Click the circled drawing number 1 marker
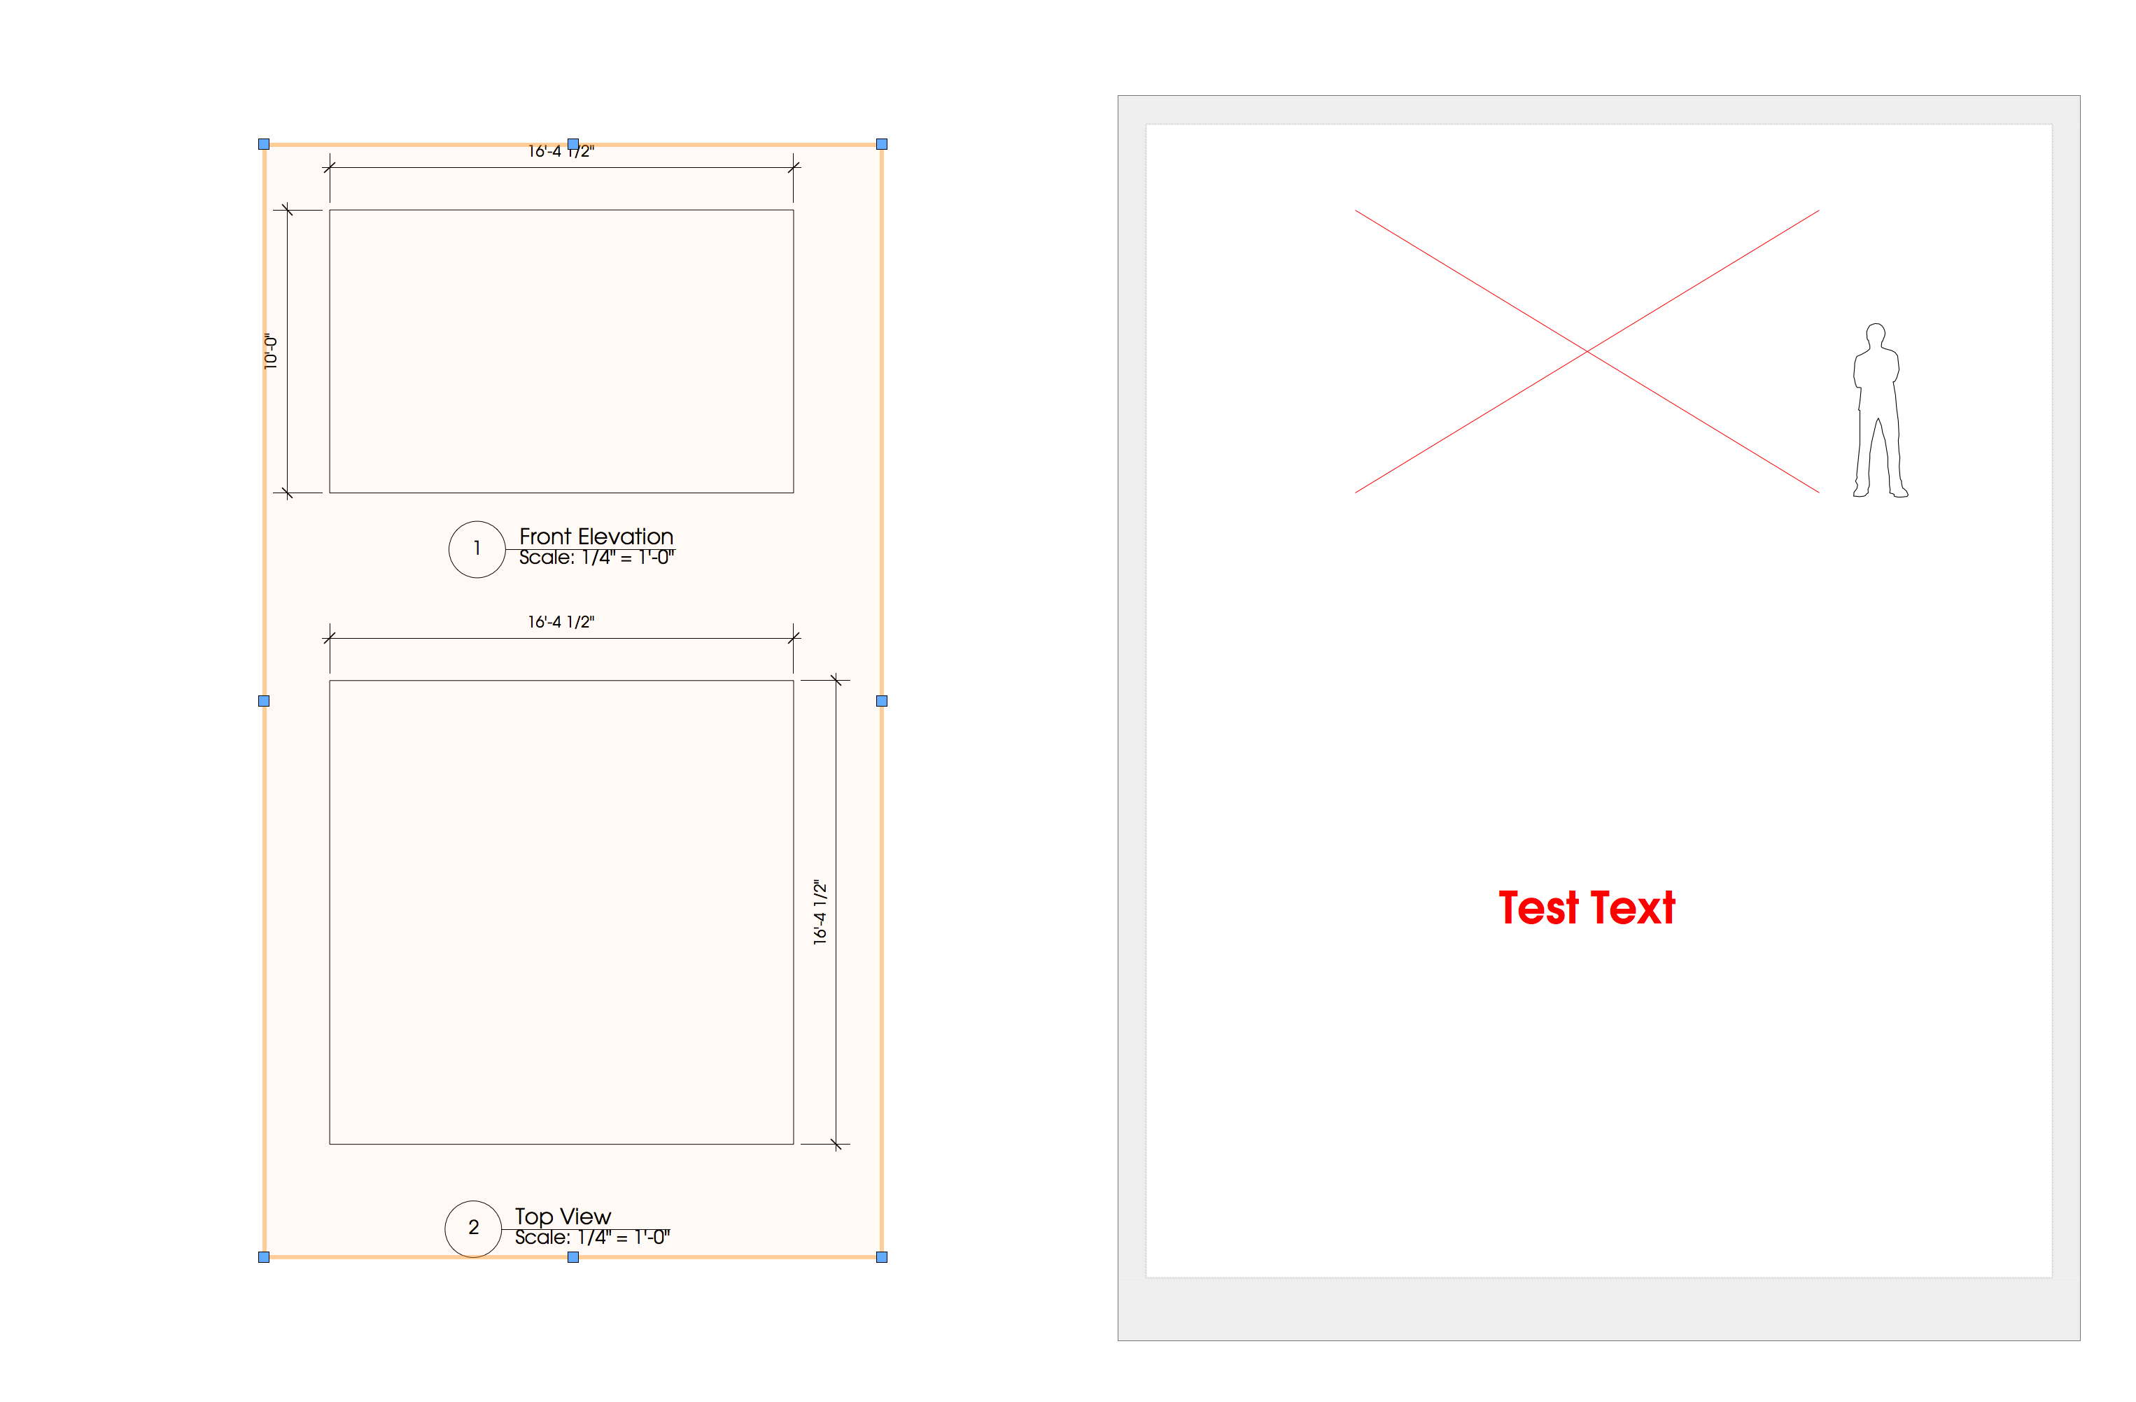The width and height of the screenshot is (2136, 1402). (x=477, y=549)
